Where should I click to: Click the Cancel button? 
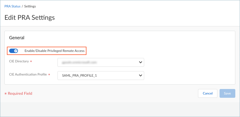point(207,93)
